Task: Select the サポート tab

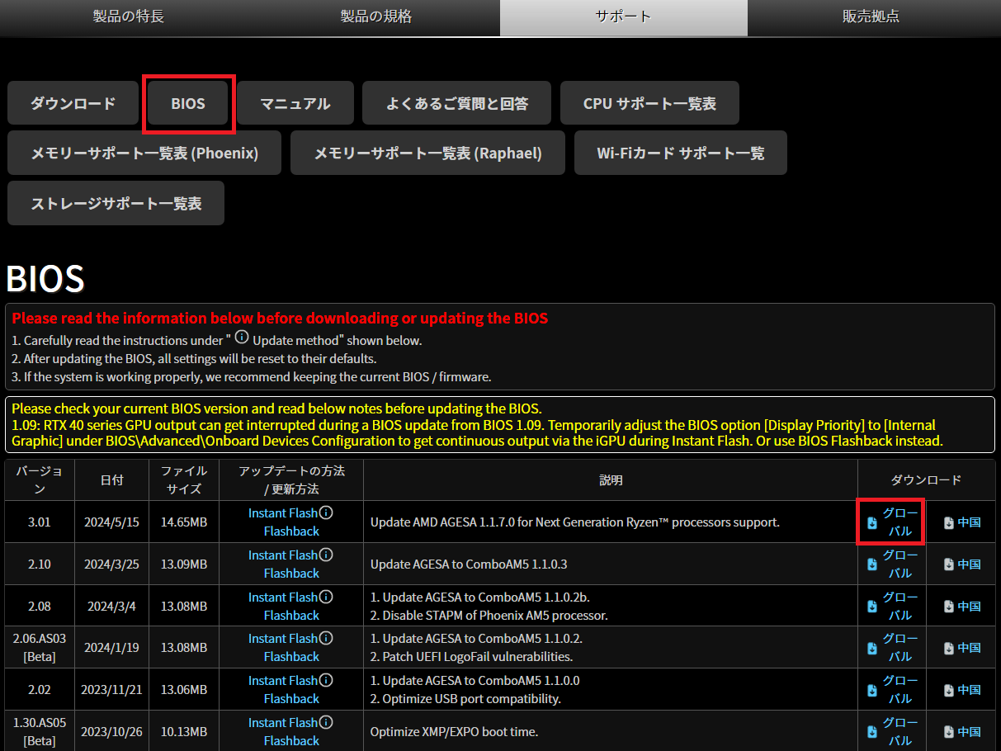Action: pos(624,17)
